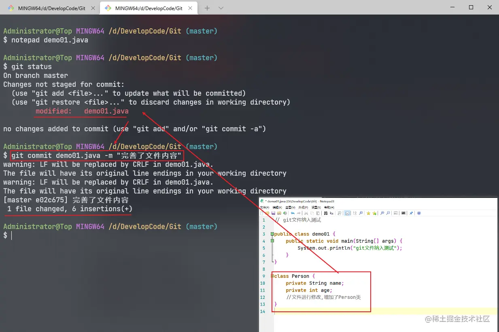Click the Open file folder icon in Notepad3
Image resolution: width=499 pixels, height=332 pixels.
click(x=268, y=213)
